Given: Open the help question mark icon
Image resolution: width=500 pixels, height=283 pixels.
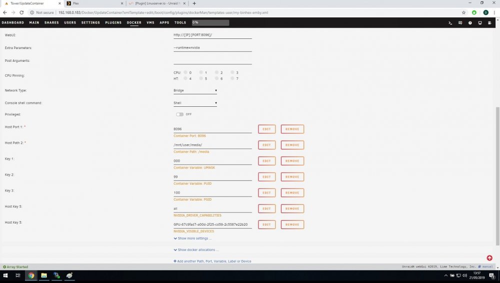Looking at the screenshot, I should (x=470, y=23).
